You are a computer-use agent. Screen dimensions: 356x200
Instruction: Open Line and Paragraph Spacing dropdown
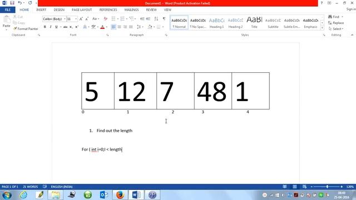[140, 27]
